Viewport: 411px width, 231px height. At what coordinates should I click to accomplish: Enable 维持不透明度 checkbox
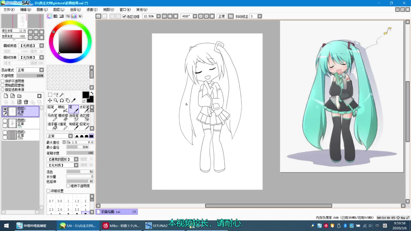68,186
